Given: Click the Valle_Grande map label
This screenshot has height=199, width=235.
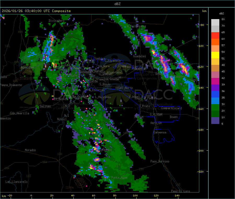Looking at the screenshot, I should click(x=78, y=96).
